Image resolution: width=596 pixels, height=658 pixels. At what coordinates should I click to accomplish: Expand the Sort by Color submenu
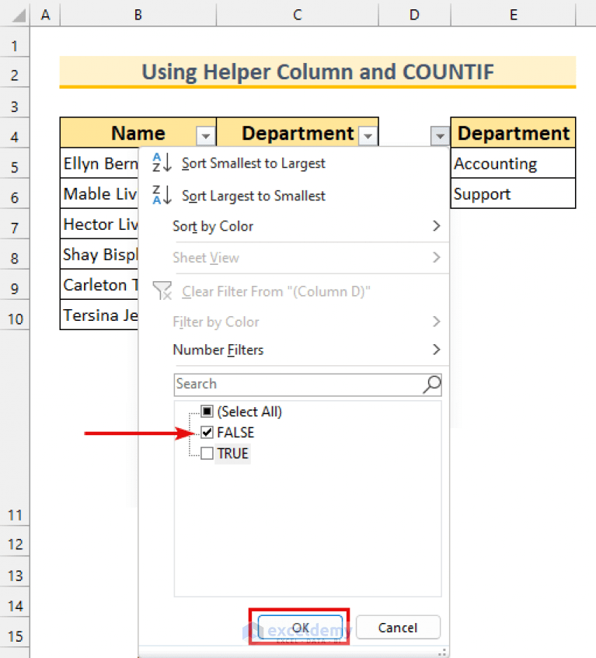click(213, 226)
